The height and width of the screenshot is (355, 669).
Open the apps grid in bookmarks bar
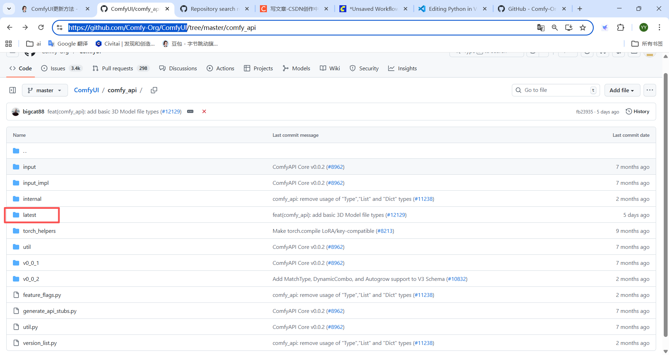(9, 44)
